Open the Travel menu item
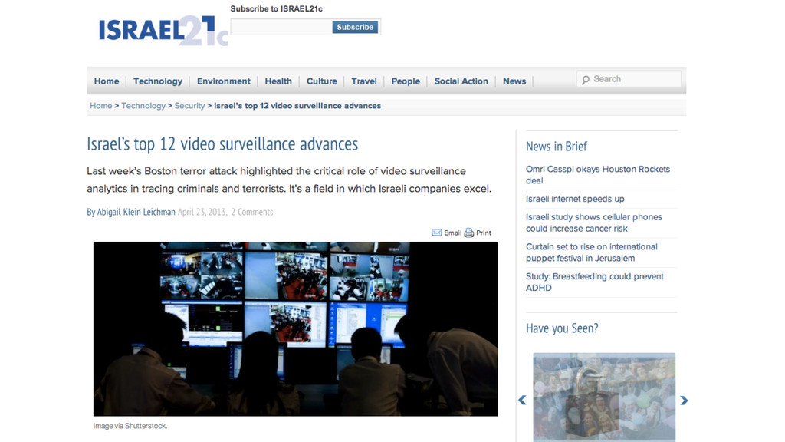This screenshot has width=785, height=442. 364,81
